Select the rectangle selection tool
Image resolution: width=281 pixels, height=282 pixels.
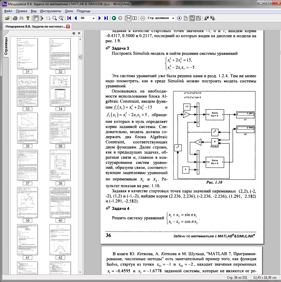pos(48,18)
